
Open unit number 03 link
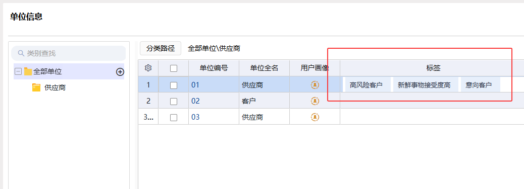pos(195,117)
